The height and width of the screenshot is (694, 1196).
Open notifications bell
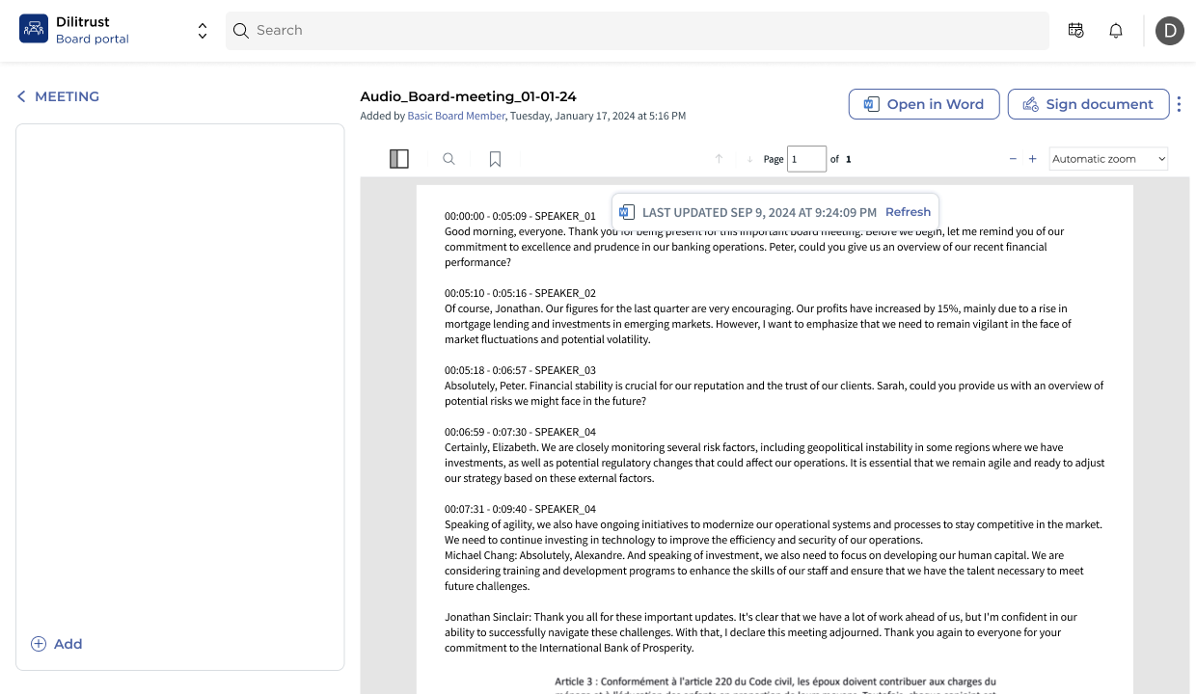click(x=1116, y=31)
